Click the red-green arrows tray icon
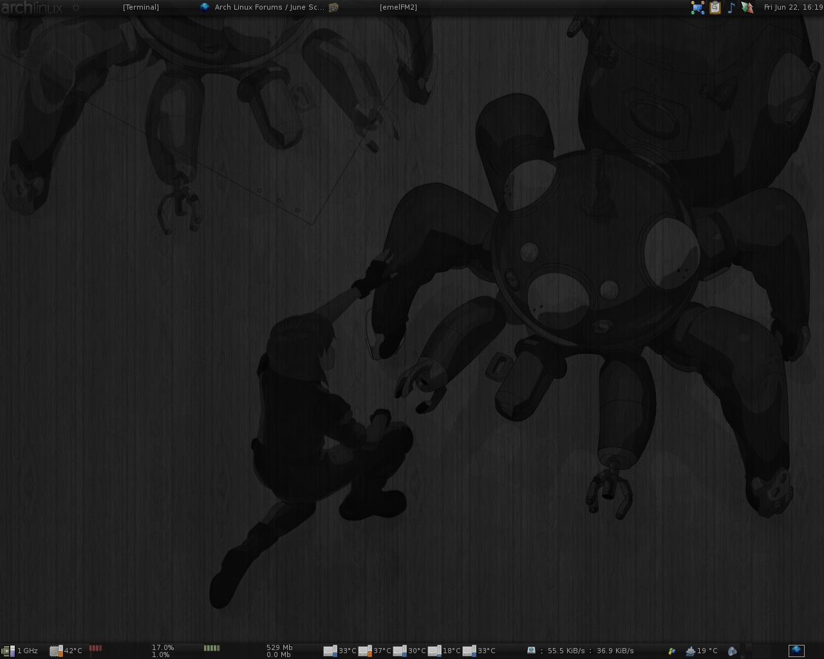 coord(747,8)
